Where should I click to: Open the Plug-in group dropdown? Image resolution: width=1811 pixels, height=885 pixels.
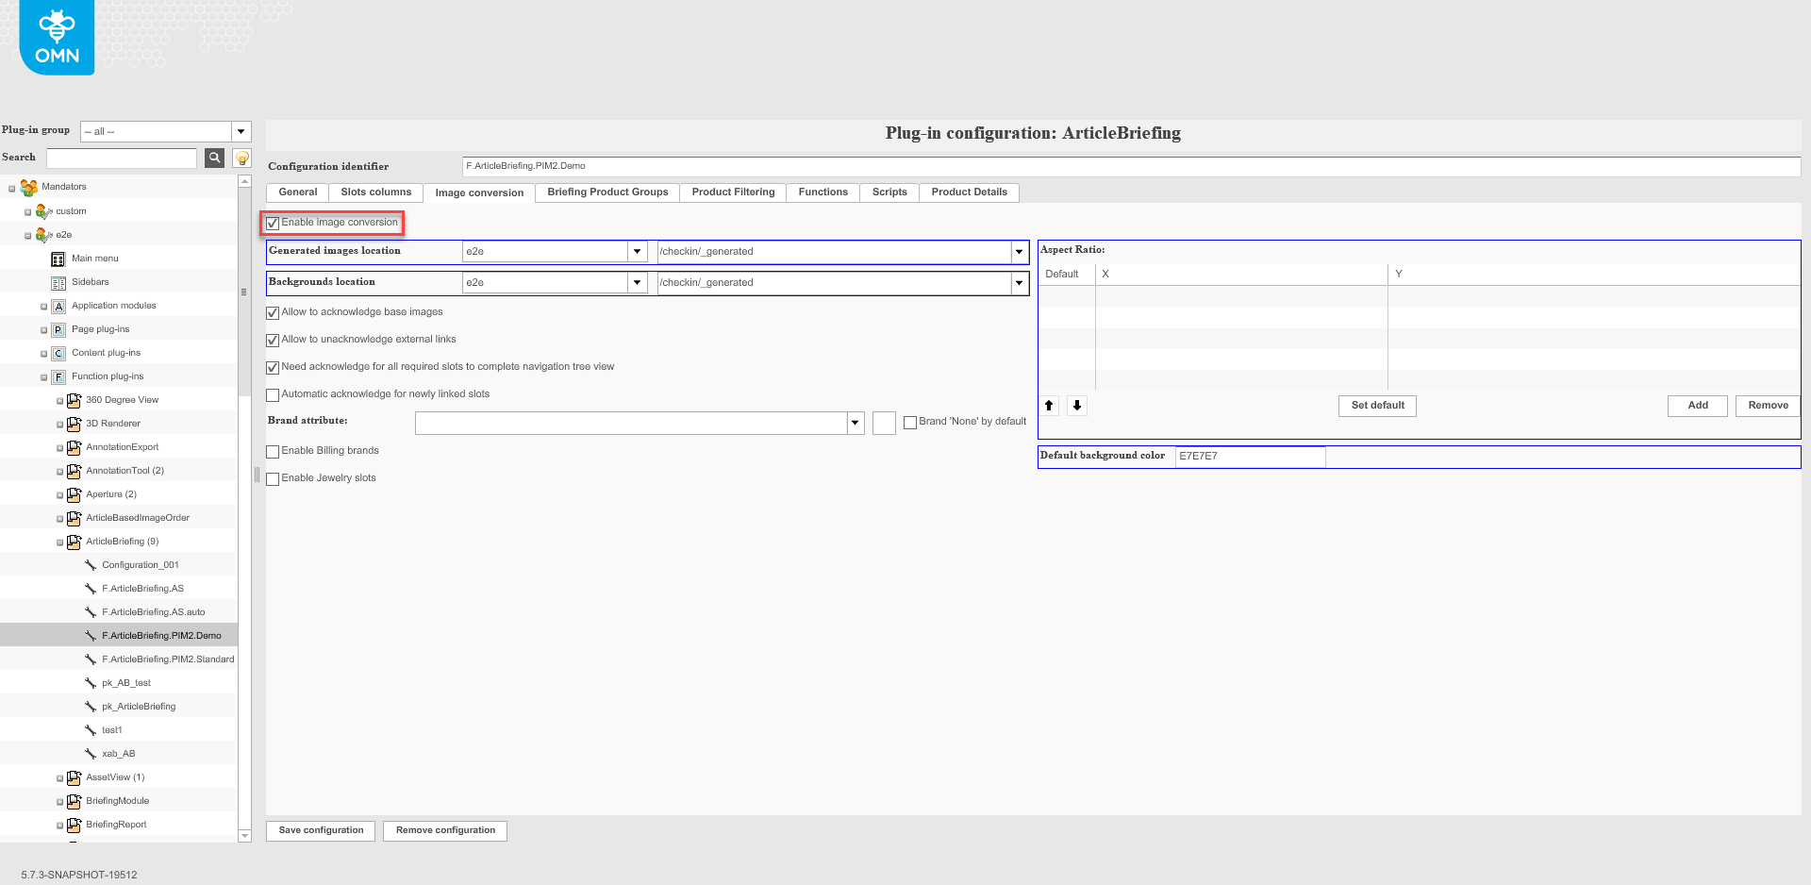pos(241,131)
